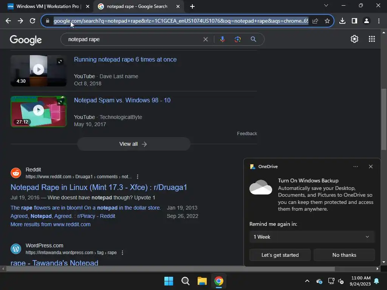
Task: Open the Agreed, Notepad r/Piracy Reddit link
Action: [x=63, y=216]
